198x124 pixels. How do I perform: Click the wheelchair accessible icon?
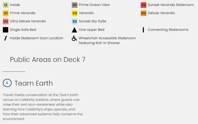pyautogui.click(x=74, y=38)
